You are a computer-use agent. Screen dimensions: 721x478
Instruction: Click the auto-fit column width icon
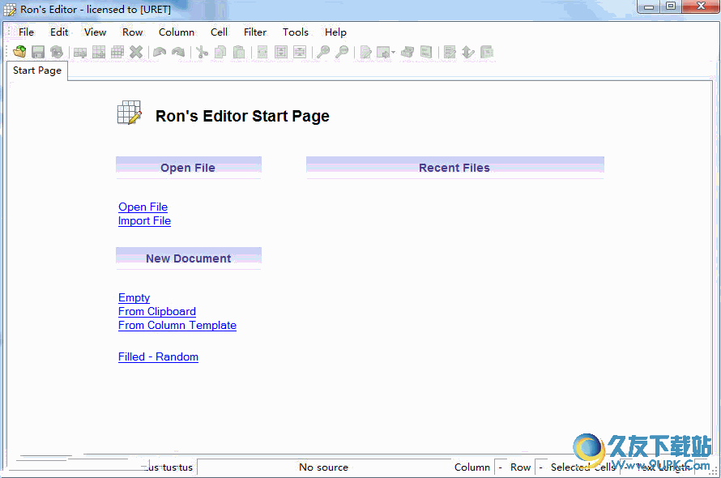262,52
